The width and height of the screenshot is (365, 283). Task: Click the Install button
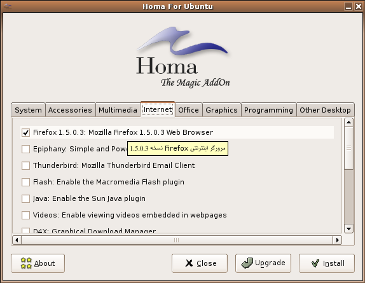click(327, 263)
